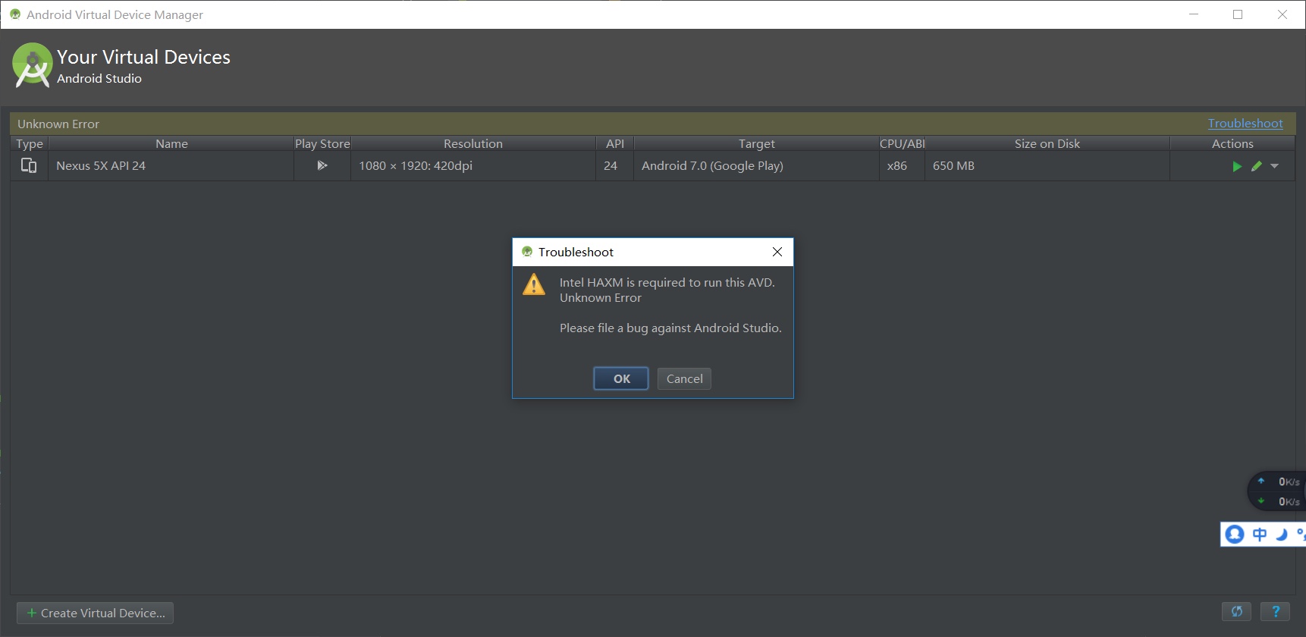Image resolution: width=1306 pixels, height=637 pixels.
Task: Confirm the Troubleshoot dialog with OK
Action: pyautogui.click(x=621, y=378)
